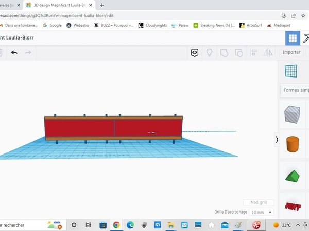Viewport: 309px width, 231px height.
Task: Click the Undo arrow in the toolbar
Action: coord(14,52)
